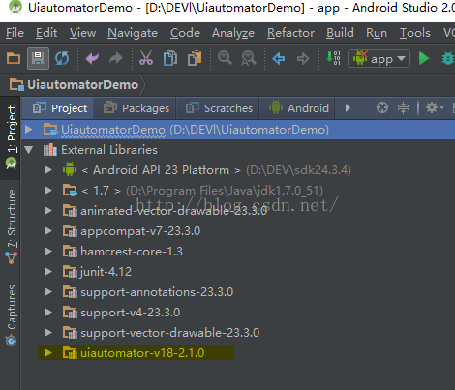Open the Run menu
This screenshot has height=390, width=455.
[x=377, y=33]
